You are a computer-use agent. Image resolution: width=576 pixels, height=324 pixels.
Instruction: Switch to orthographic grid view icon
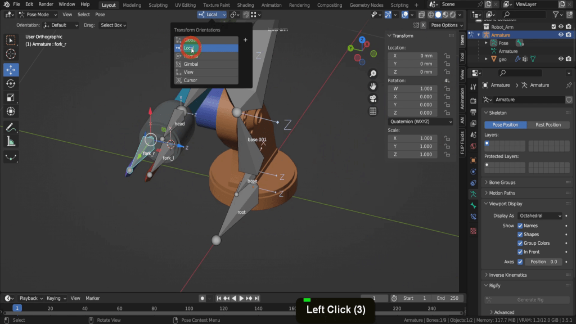373,111
